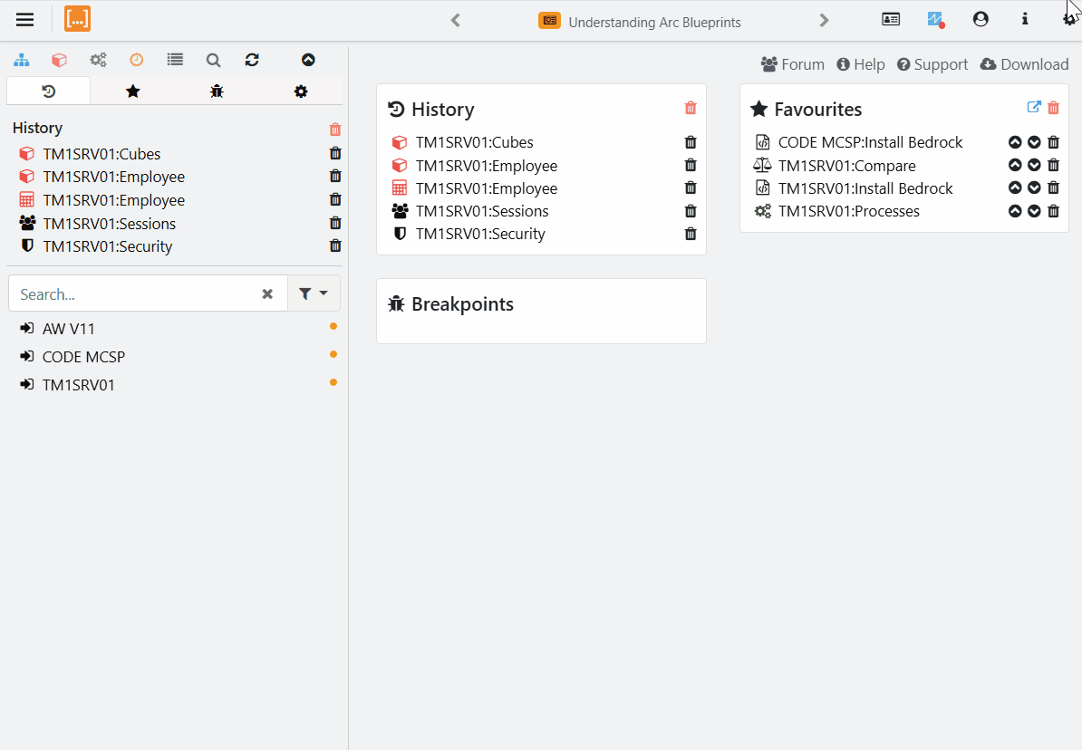Screen dimensions: 1082x750
Task: Open the filter dropdown next to search
Action: pyautogui.click(x=314, y=293)
